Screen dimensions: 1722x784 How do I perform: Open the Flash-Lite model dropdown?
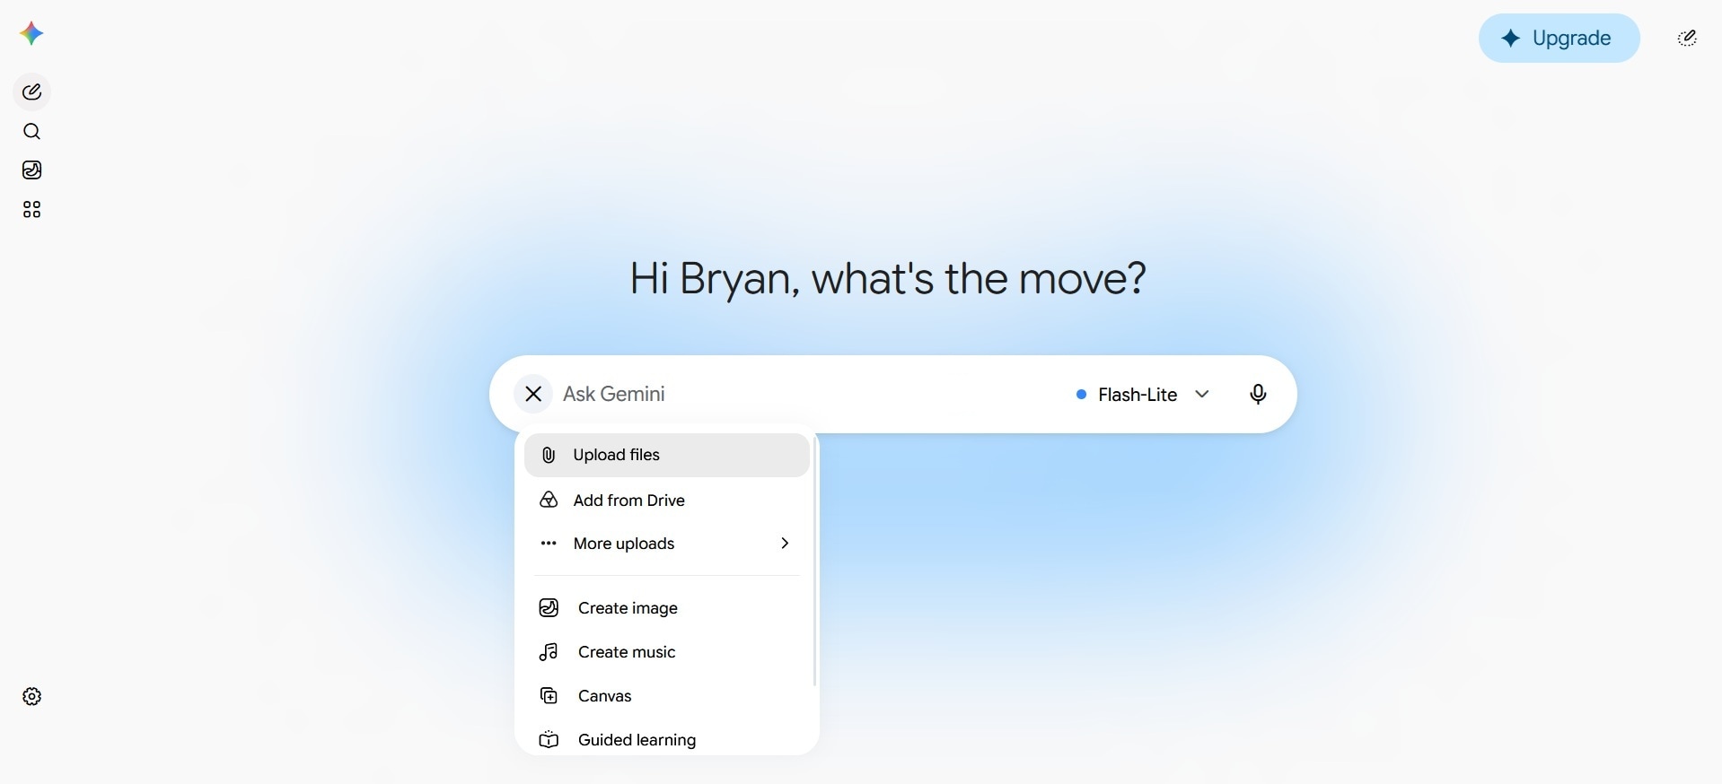coord(1144,395)
